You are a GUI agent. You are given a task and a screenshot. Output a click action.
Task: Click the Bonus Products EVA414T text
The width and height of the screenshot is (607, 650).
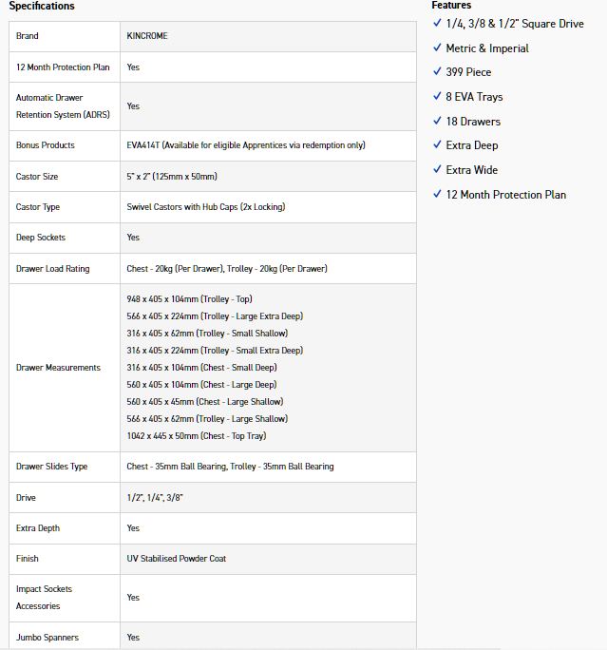point(246,145)
